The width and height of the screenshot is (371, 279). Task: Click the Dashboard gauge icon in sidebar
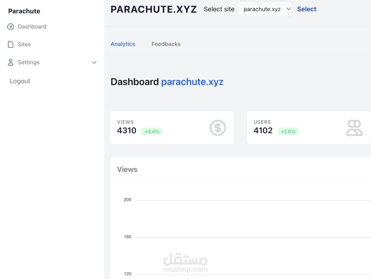pyautogui.click(x=11, y=26)
